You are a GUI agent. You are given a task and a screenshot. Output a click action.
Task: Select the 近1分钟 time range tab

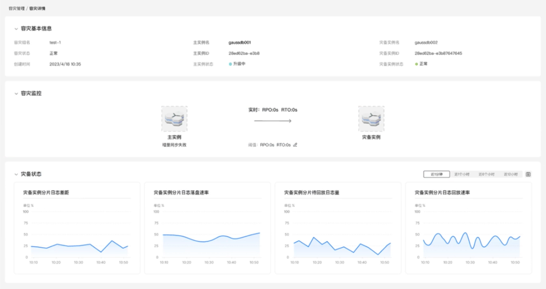[x=437, y=174]
